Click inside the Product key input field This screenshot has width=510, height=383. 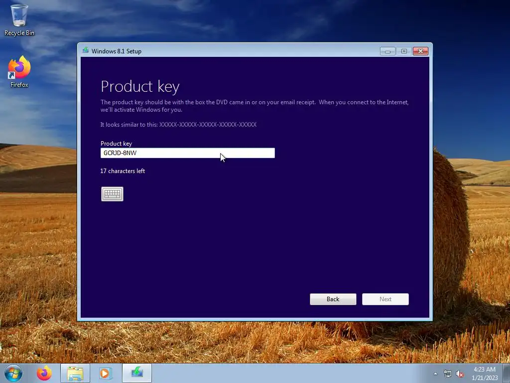pyautogui.click(x=188, y=153)
